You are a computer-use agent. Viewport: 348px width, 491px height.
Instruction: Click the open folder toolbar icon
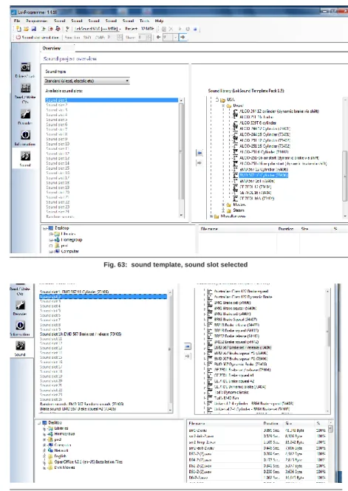click(x=26, y=29)
